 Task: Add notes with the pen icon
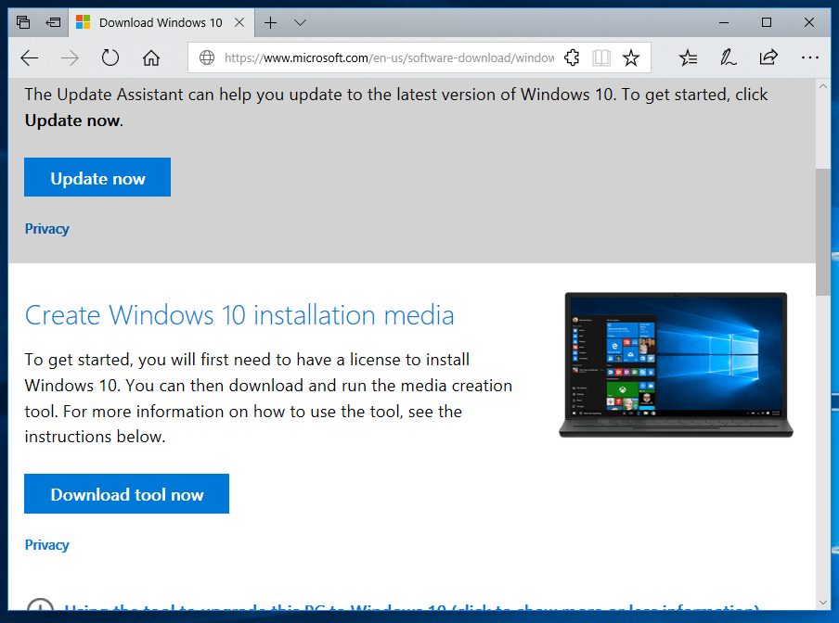(729, 57)
